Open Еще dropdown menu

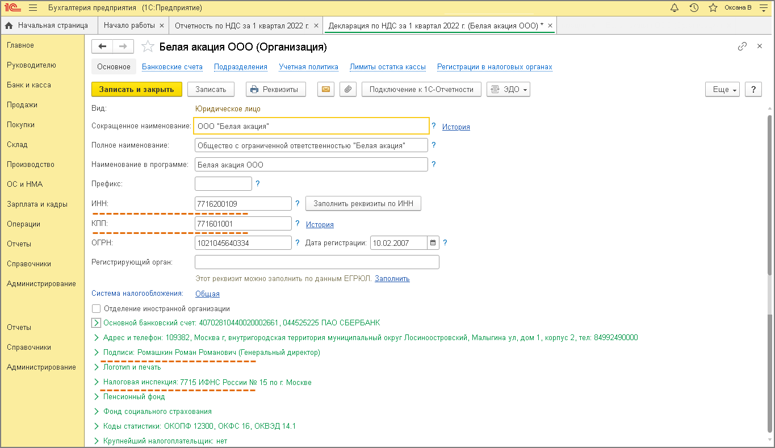click(x=722, y=89)
